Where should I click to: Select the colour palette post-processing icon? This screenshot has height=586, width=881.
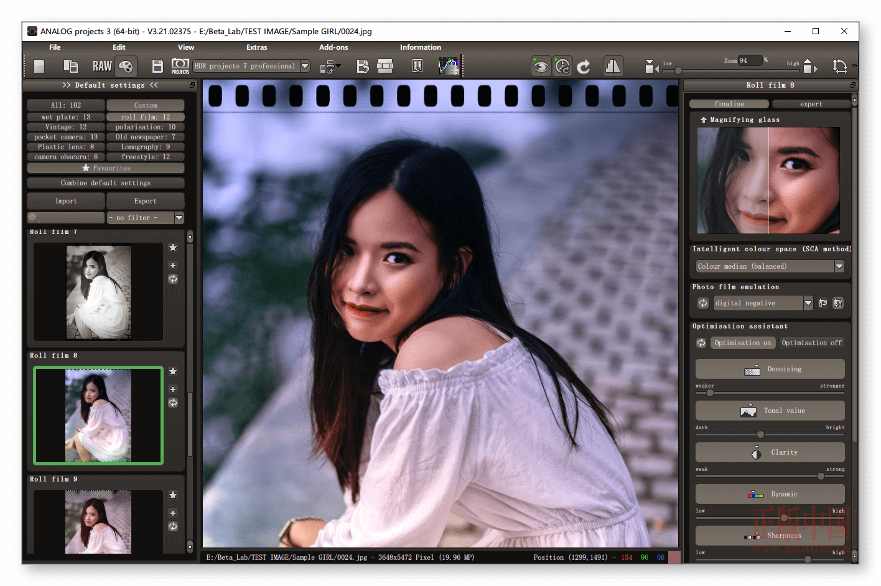(126, 66)
